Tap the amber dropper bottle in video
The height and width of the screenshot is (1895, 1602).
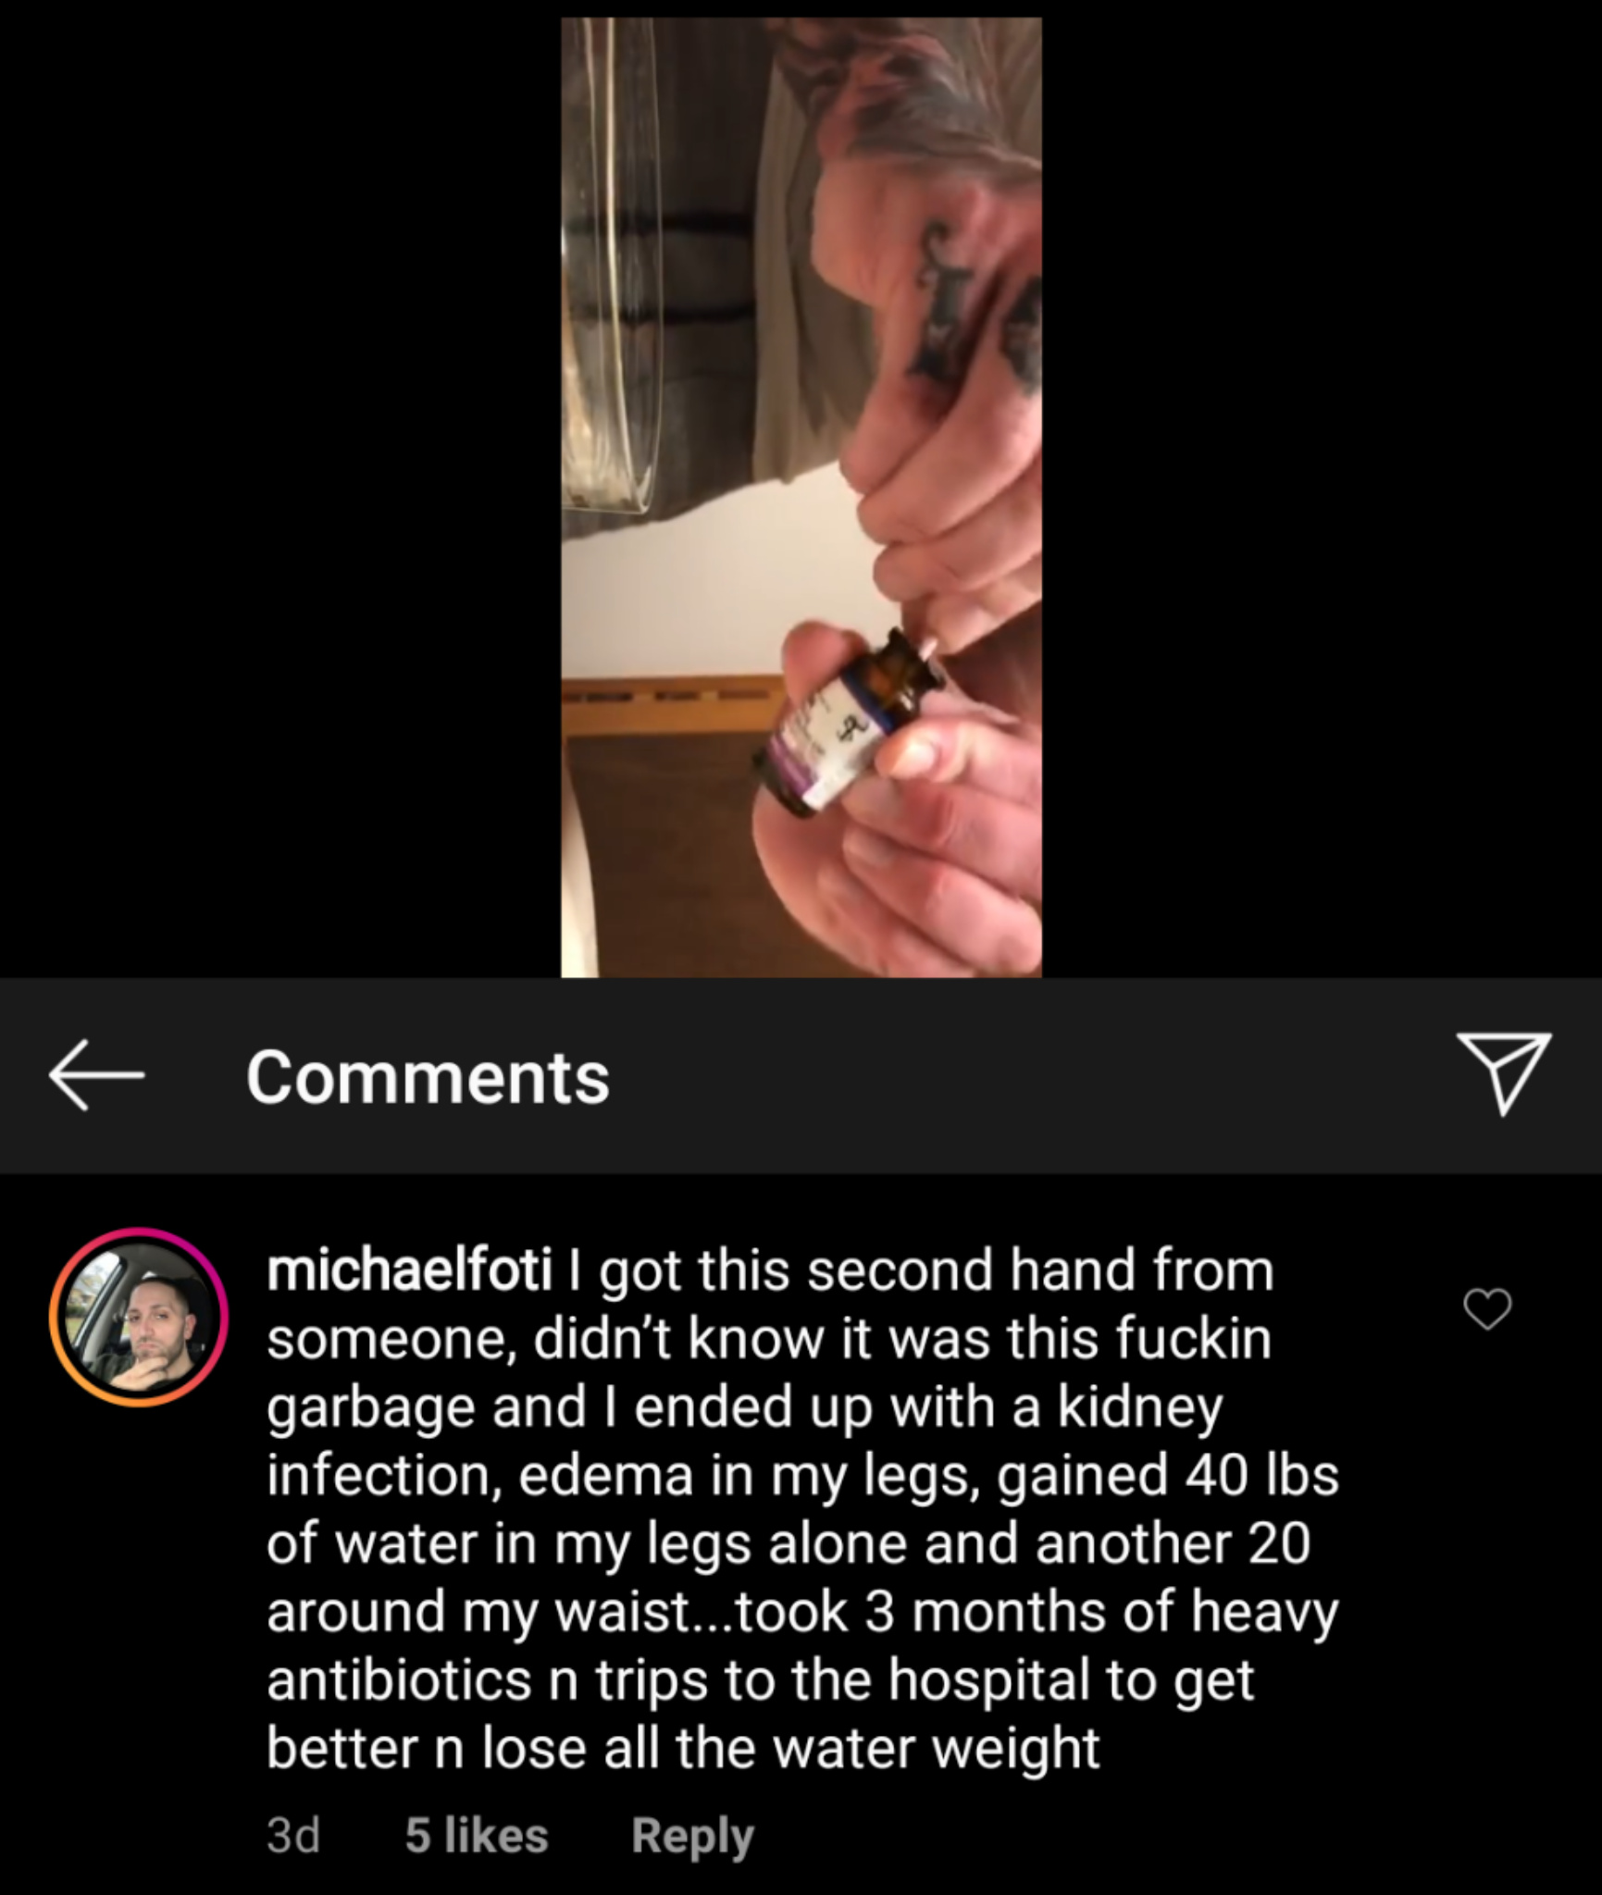[x=847, y=722]
